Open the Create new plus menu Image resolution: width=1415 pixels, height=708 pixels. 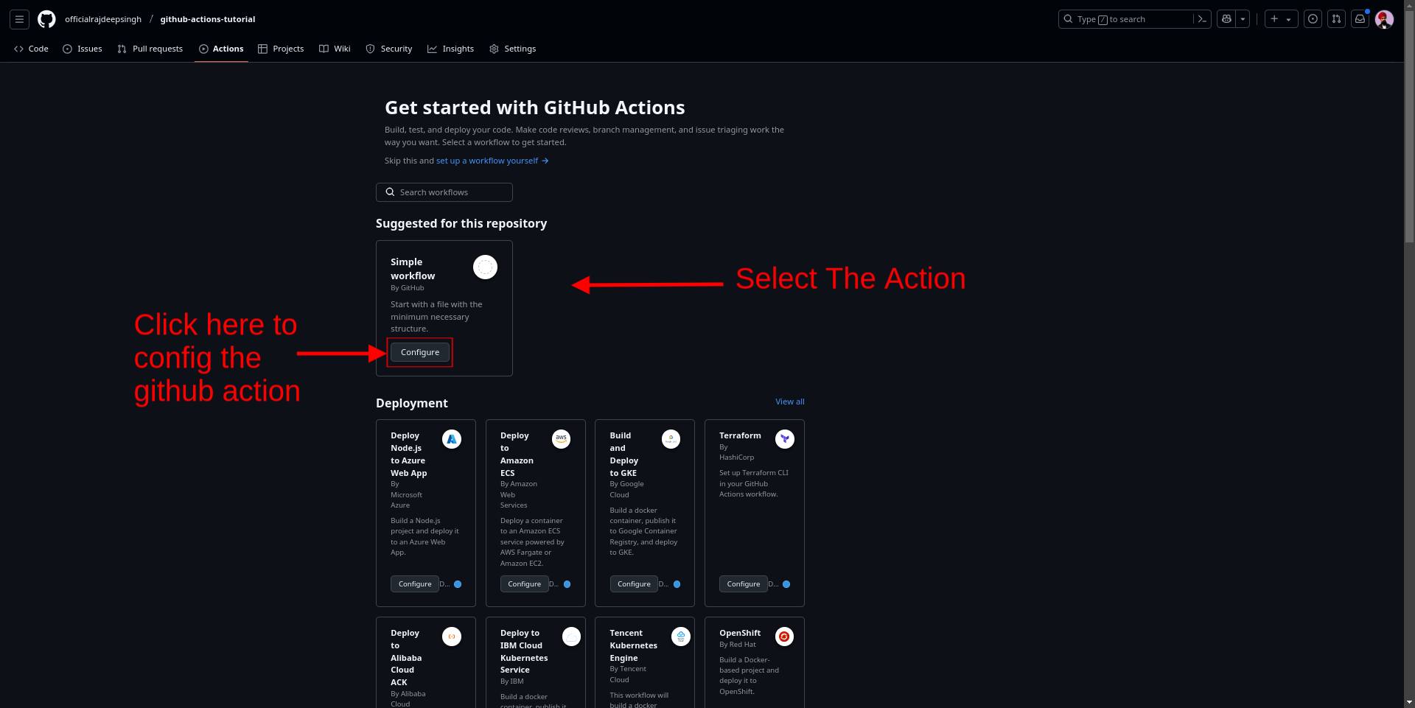point(1282,19)
